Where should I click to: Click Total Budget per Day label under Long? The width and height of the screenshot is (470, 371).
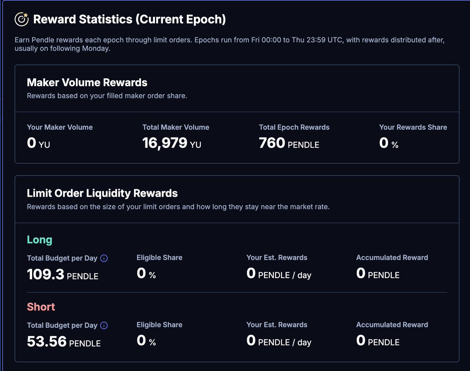pos(62,258)
